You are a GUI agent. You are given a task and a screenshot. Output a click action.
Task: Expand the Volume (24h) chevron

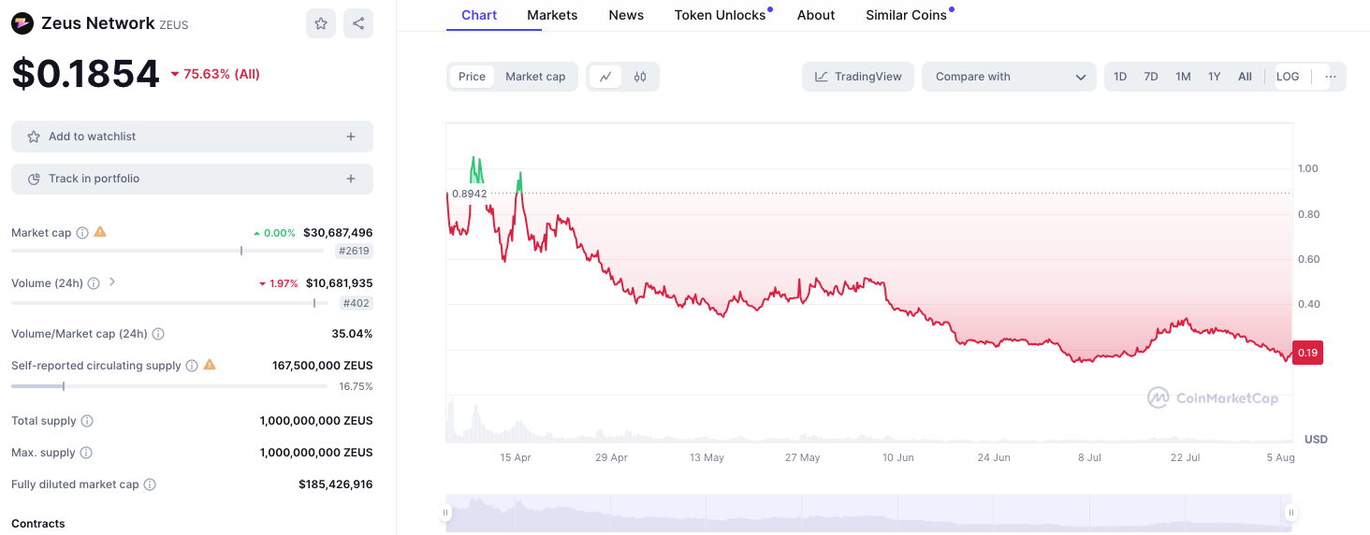pyautogui.click(x=112, y=282)
